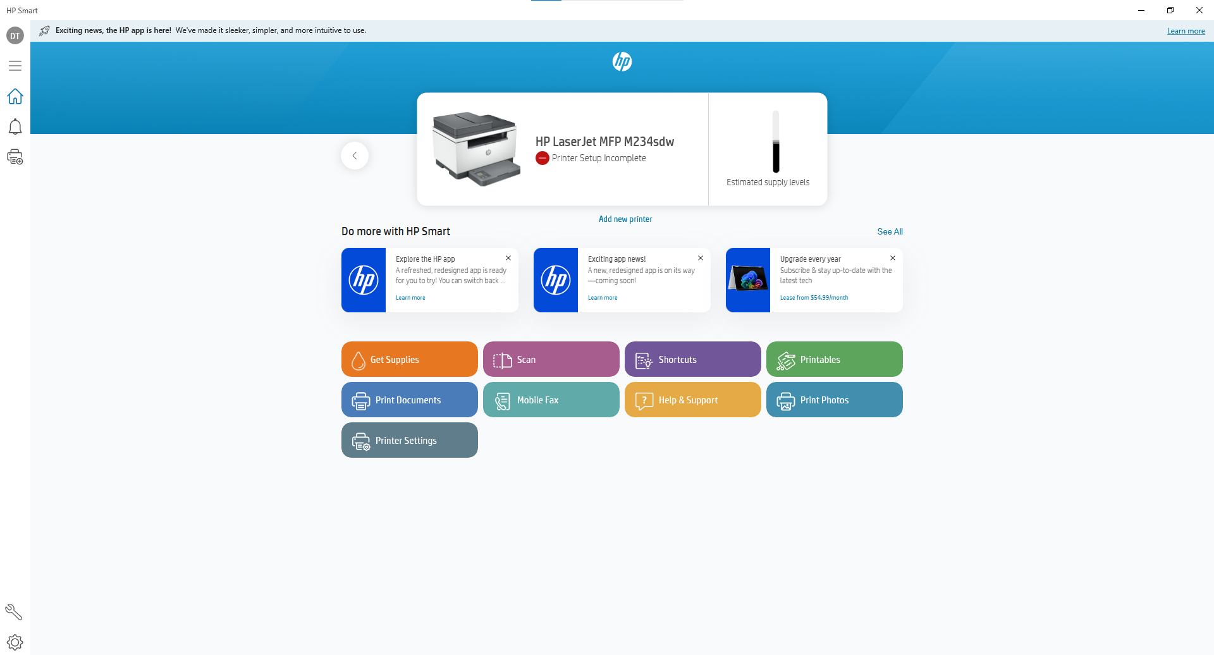Open the Scan tile
Screen dimensions: 1214x655
click(551, 359)
